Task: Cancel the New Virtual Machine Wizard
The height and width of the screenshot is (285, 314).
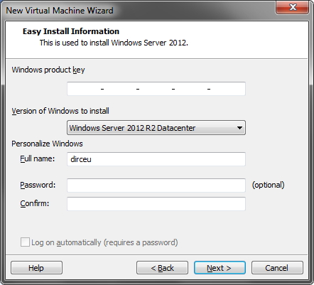Action: (277, 268)
